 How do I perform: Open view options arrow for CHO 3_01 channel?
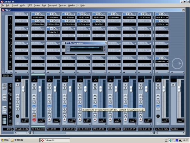[150, 72]
